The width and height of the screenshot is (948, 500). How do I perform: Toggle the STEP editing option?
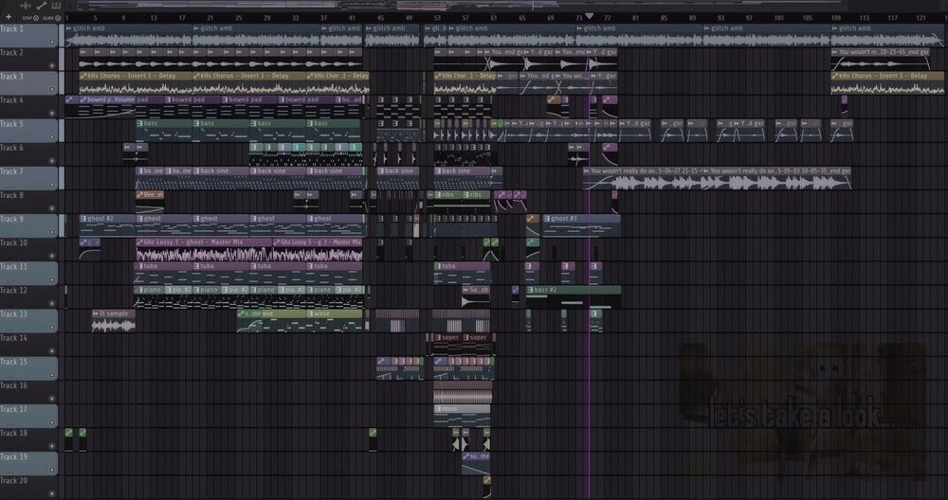pyautogui.click(x=31, y=18)
